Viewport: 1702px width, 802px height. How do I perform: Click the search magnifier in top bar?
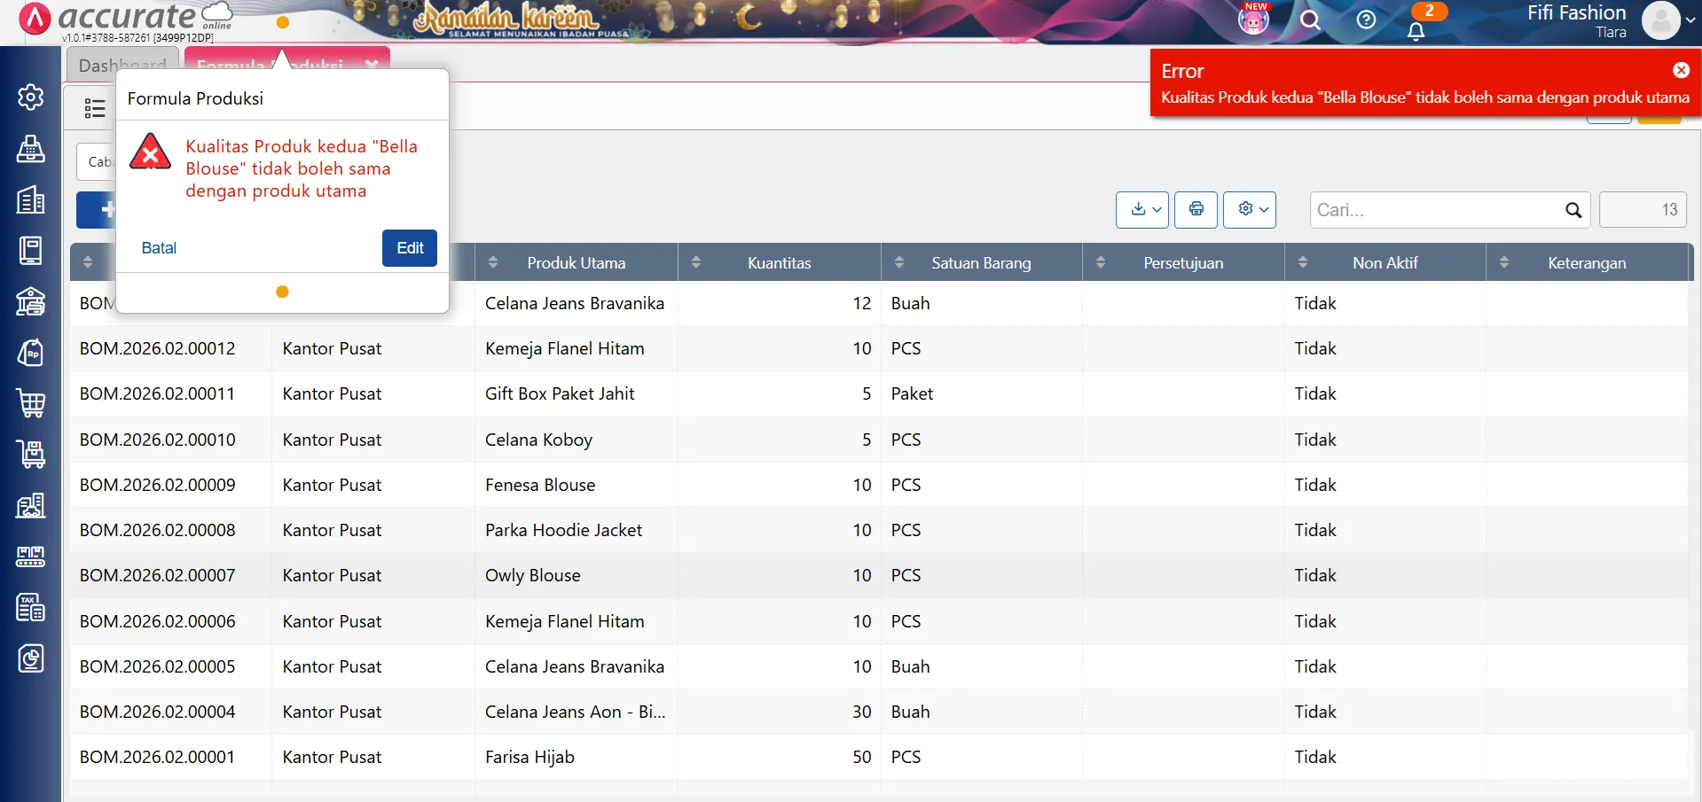click(1310, 19)
